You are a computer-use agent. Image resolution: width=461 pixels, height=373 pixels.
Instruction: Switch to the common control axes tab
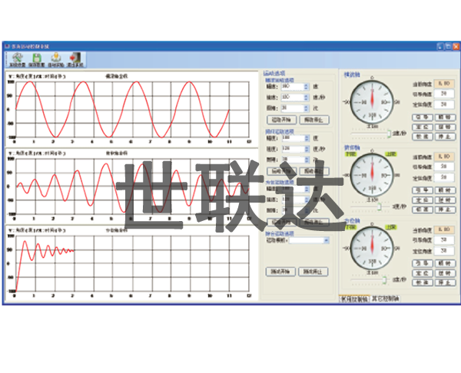point(354,299)
